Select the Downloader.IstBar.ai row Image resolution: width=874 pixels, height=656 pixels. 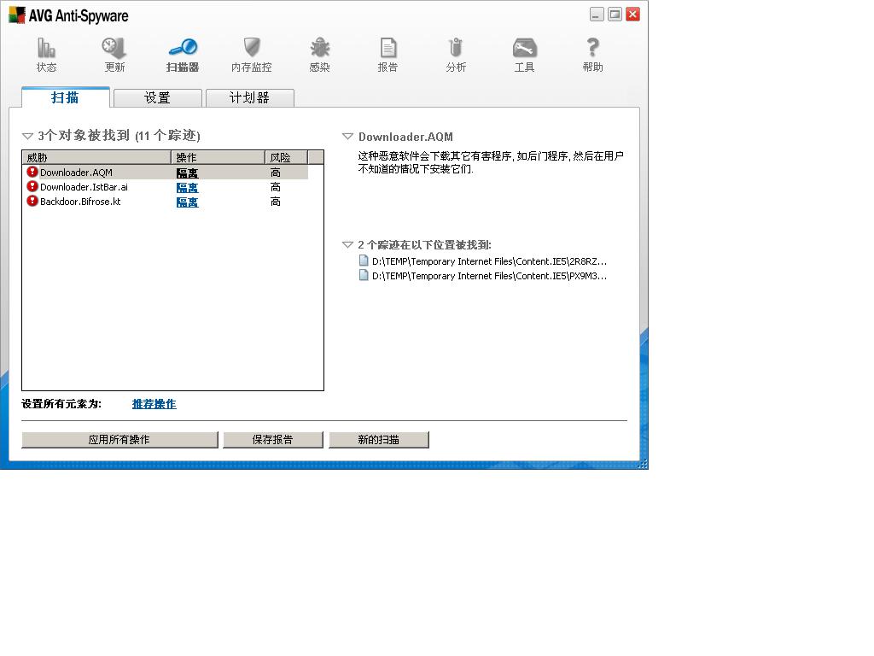point(165,187)
